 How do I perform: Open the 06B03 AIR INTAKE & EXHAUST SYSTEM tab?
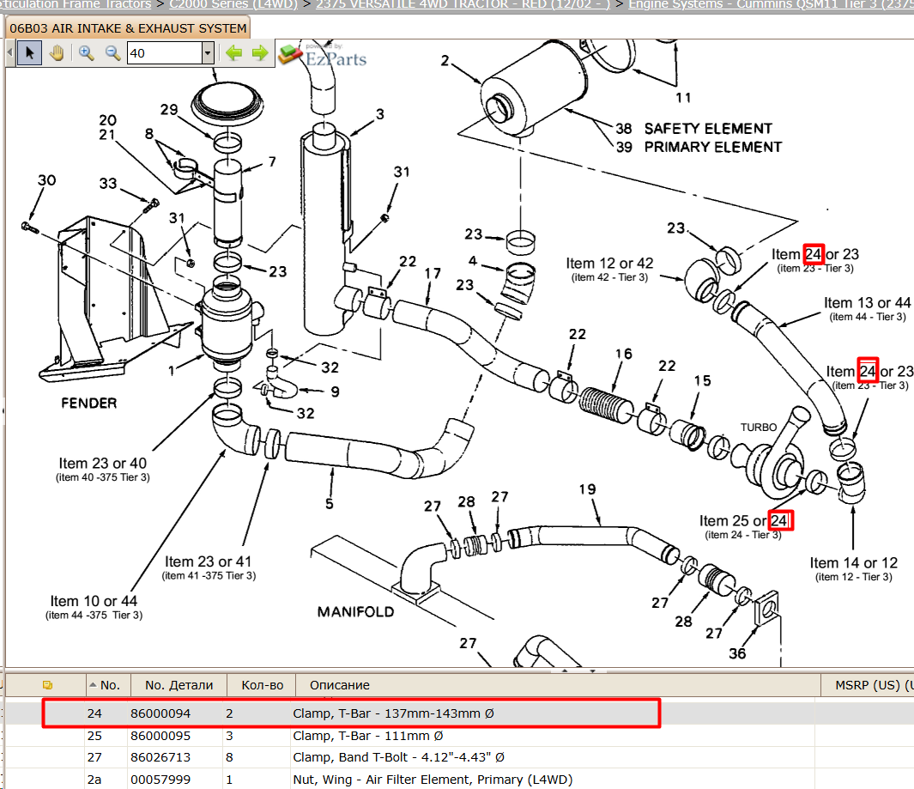point(128,28)
